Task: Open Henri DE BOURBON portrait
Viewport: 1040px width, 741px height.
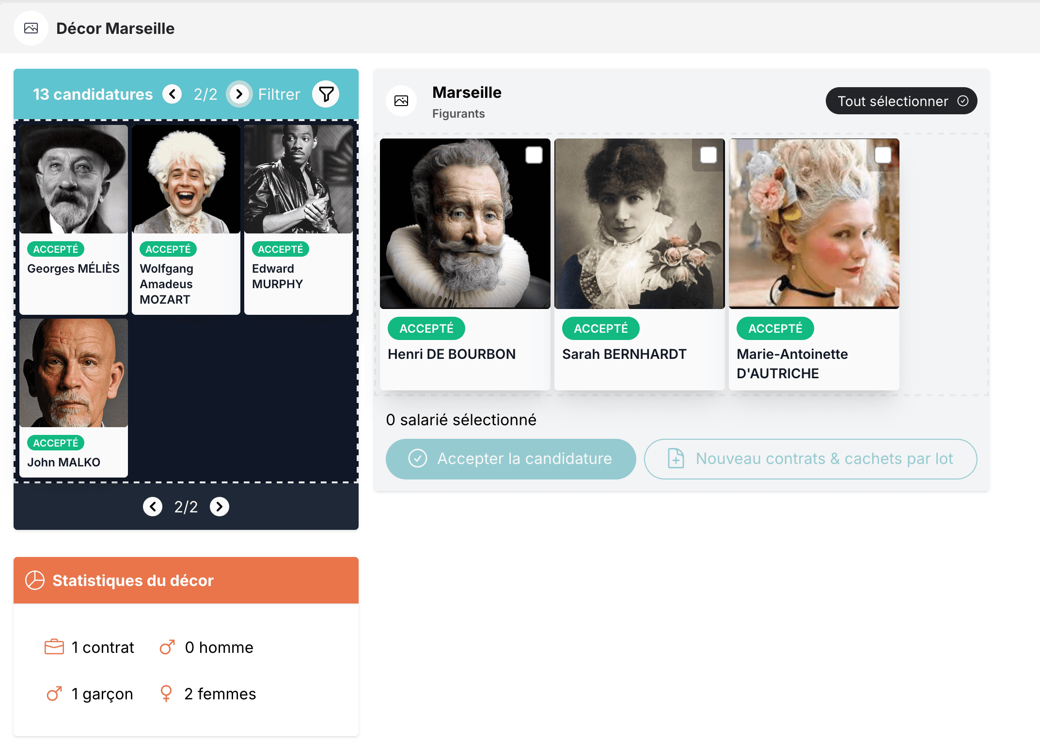Action: [x=465, y=224]
